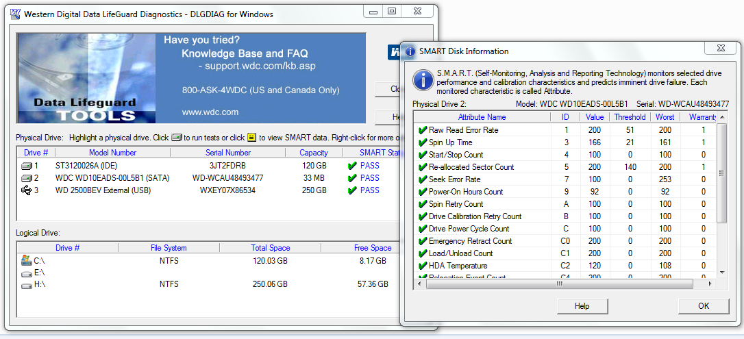Image resolution: width=744 pixels, height=339 pixels.
Task: Click SMART table horizontal scroll left arrow
Action: pos(420,284)
